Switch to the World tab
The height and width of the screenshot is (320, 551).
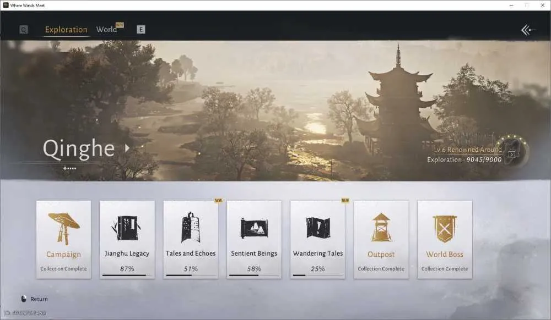[106, 30]
